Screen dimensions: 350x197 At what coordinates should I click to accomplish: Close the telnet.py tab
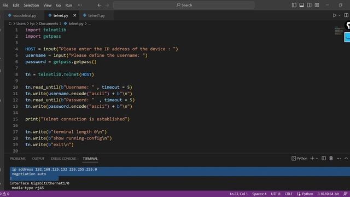74,15
